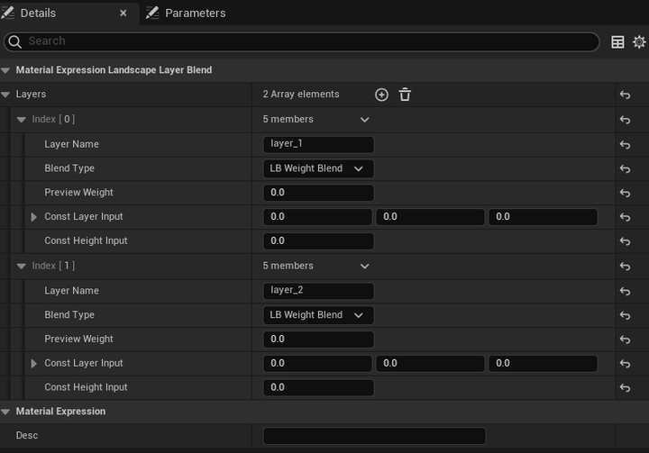This screenshot has width=649, height=453.
Task: Click the Desc text field
Action: point(374,436)
